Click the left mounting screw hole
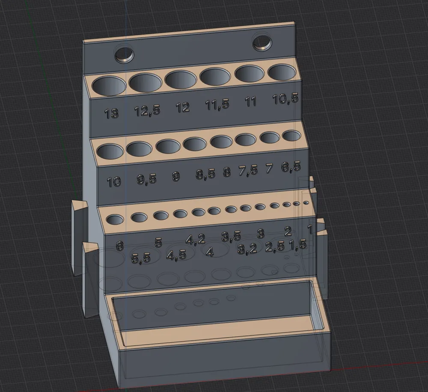Viewport: 428px width, 392px height. click(124, 55)
